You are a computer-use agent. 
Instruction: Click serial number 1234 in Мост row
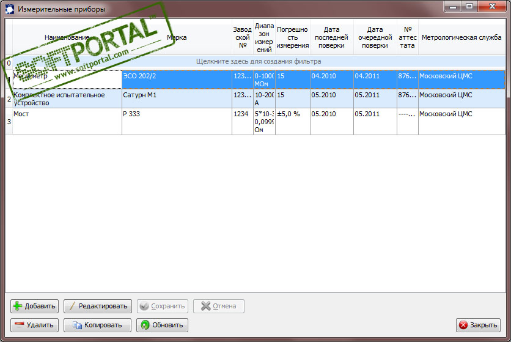(x=243, y=121)
